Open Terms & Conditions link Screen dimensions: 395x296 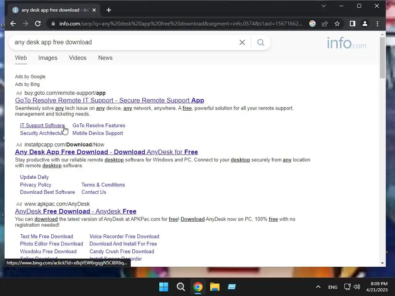pyautogui.click(x=103, y=185)
